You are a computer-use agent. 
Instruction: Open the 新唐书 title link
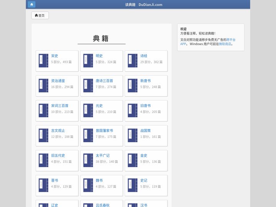point(145,81)
